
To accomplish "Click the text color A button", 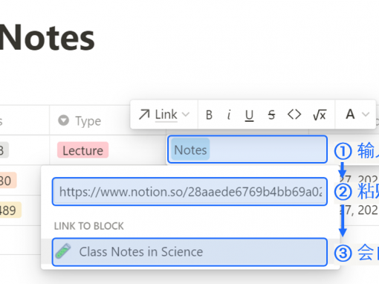I will tap(350, 114).
